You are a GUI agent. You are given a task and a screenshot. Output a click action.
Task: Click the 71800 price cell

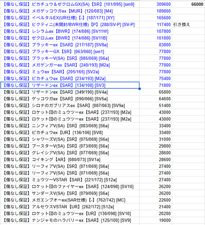[x=156, y=85]
